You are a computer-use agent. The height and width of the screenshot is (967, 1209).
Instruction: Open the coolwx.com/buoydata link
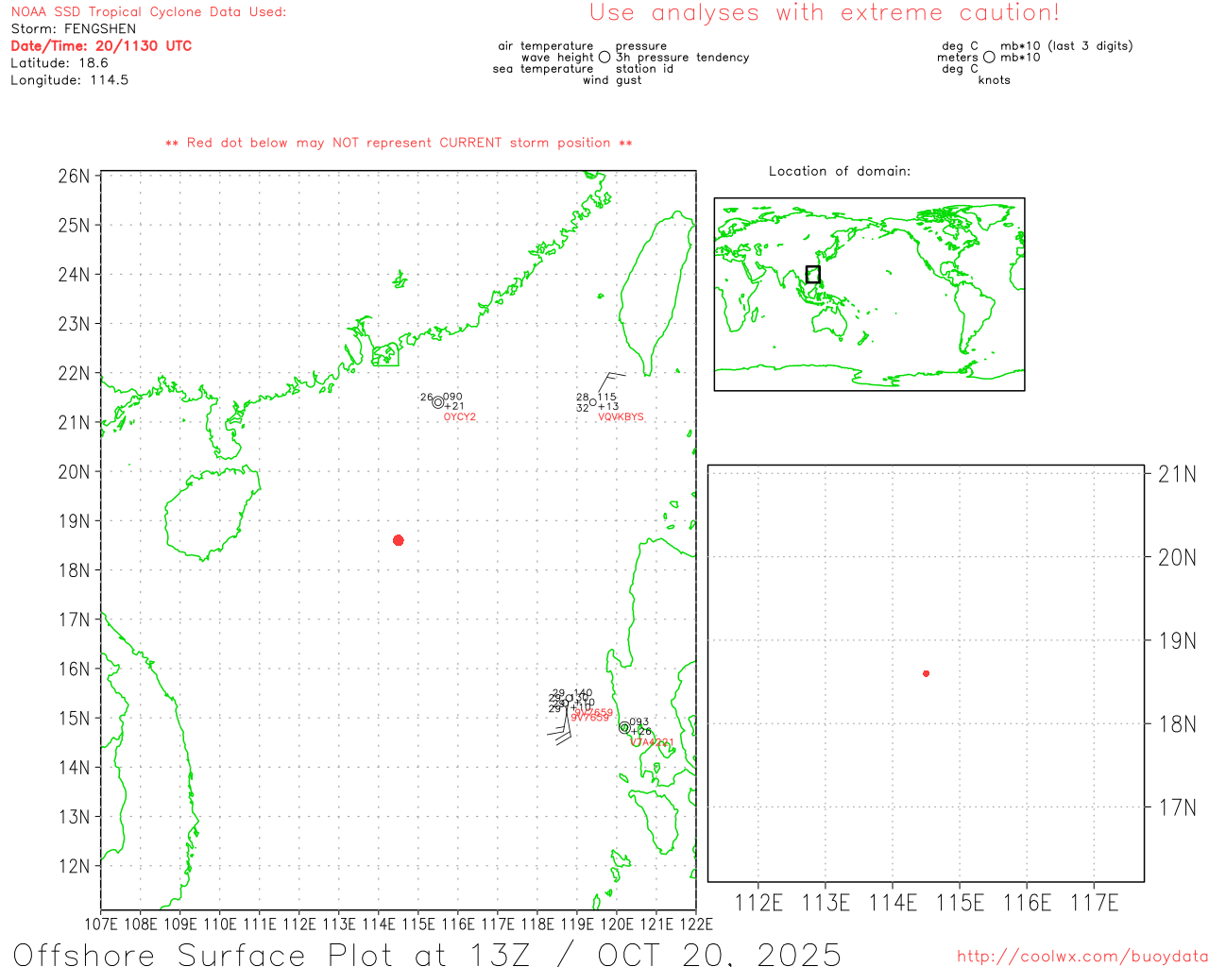pos(1081,956)
